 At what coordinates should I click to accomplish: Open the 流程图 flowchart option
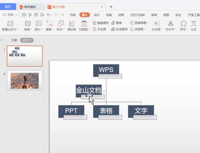pos(137,29)
